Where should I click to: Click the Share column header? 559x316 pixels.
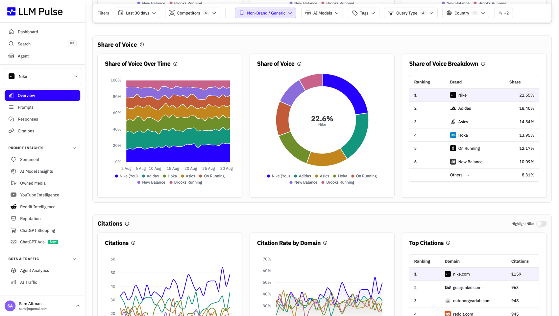coord(515,82)
